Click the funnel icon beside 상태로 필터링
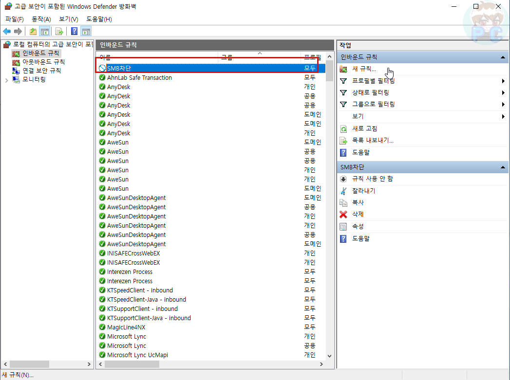This screenshot has height=380, width=510. click(343, 92)
